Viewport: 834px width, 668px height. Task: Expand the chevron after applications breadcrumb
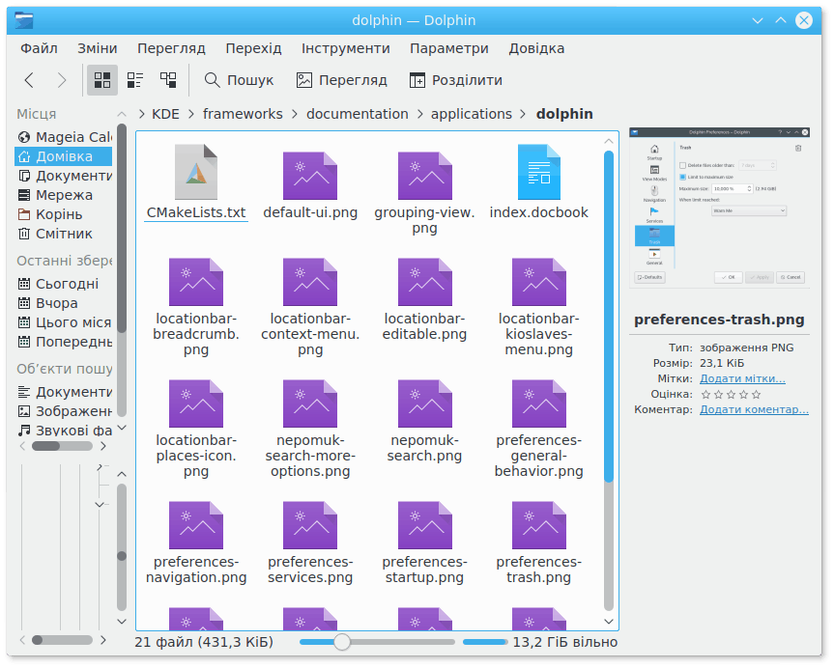[x=524, y=114]
